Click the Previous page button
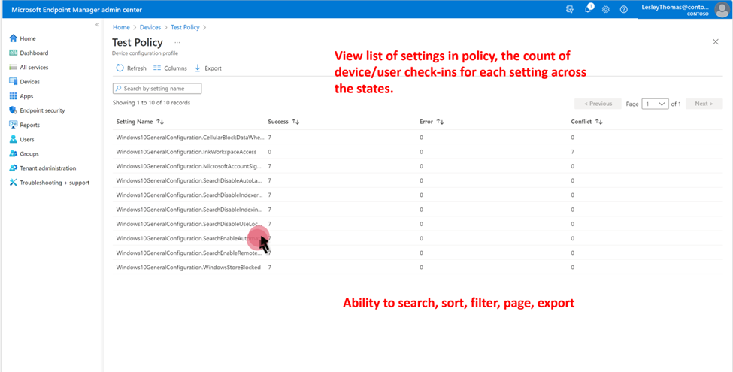 pyautogui.click(x=598, y=104)
